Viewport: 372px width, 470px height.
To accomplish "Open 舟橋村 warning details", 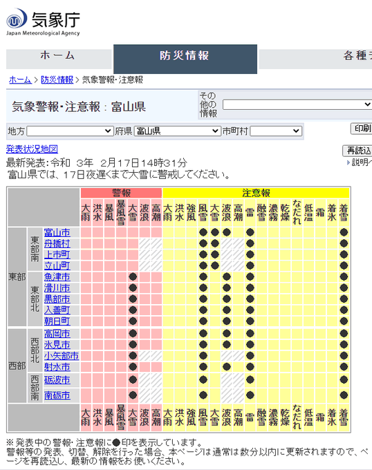I will coord(57,244).
